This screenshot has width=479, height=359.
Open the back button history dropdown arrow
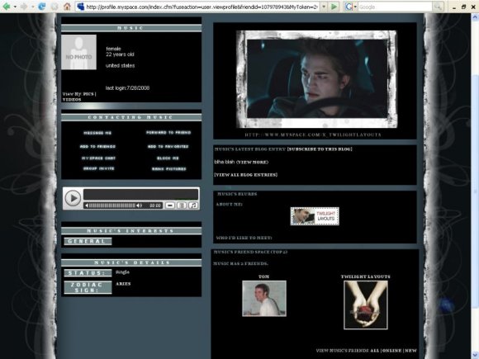click(x=15, y=7)
